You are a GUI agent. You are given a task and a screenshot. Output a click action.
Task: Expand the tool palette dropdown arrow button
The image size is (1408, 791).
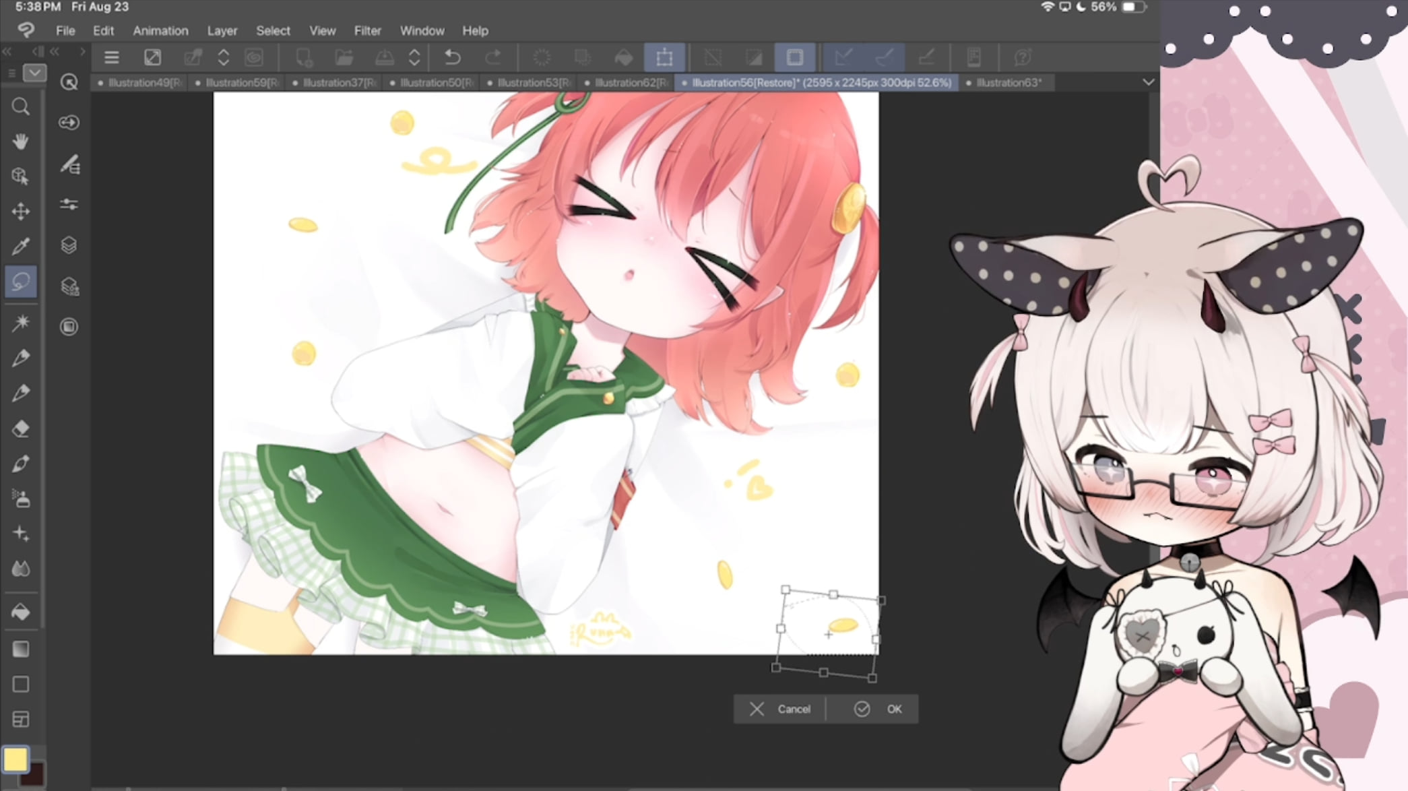tap(34, 72)
